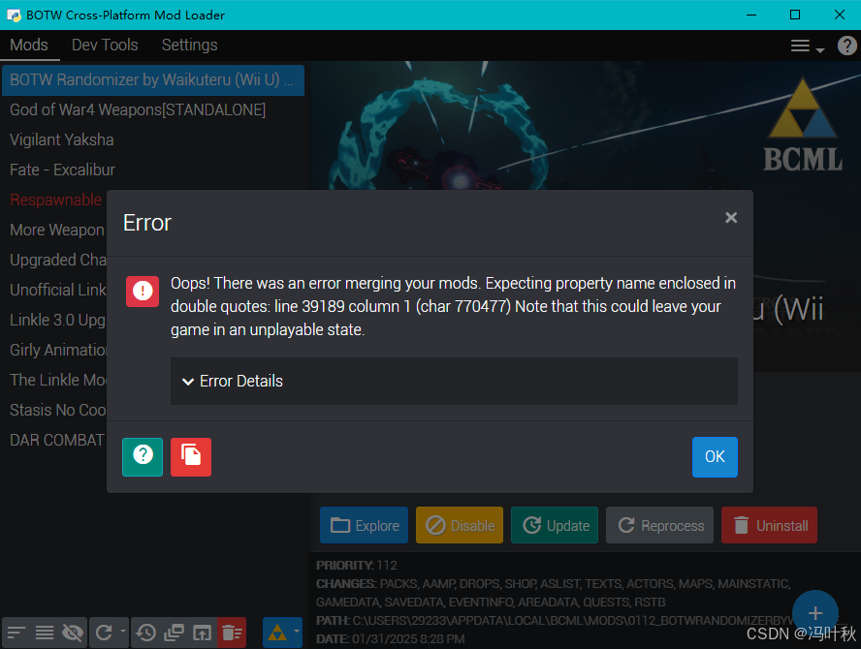
Task: Click Explore button with folder icon
Action: (x=364, y=526)
